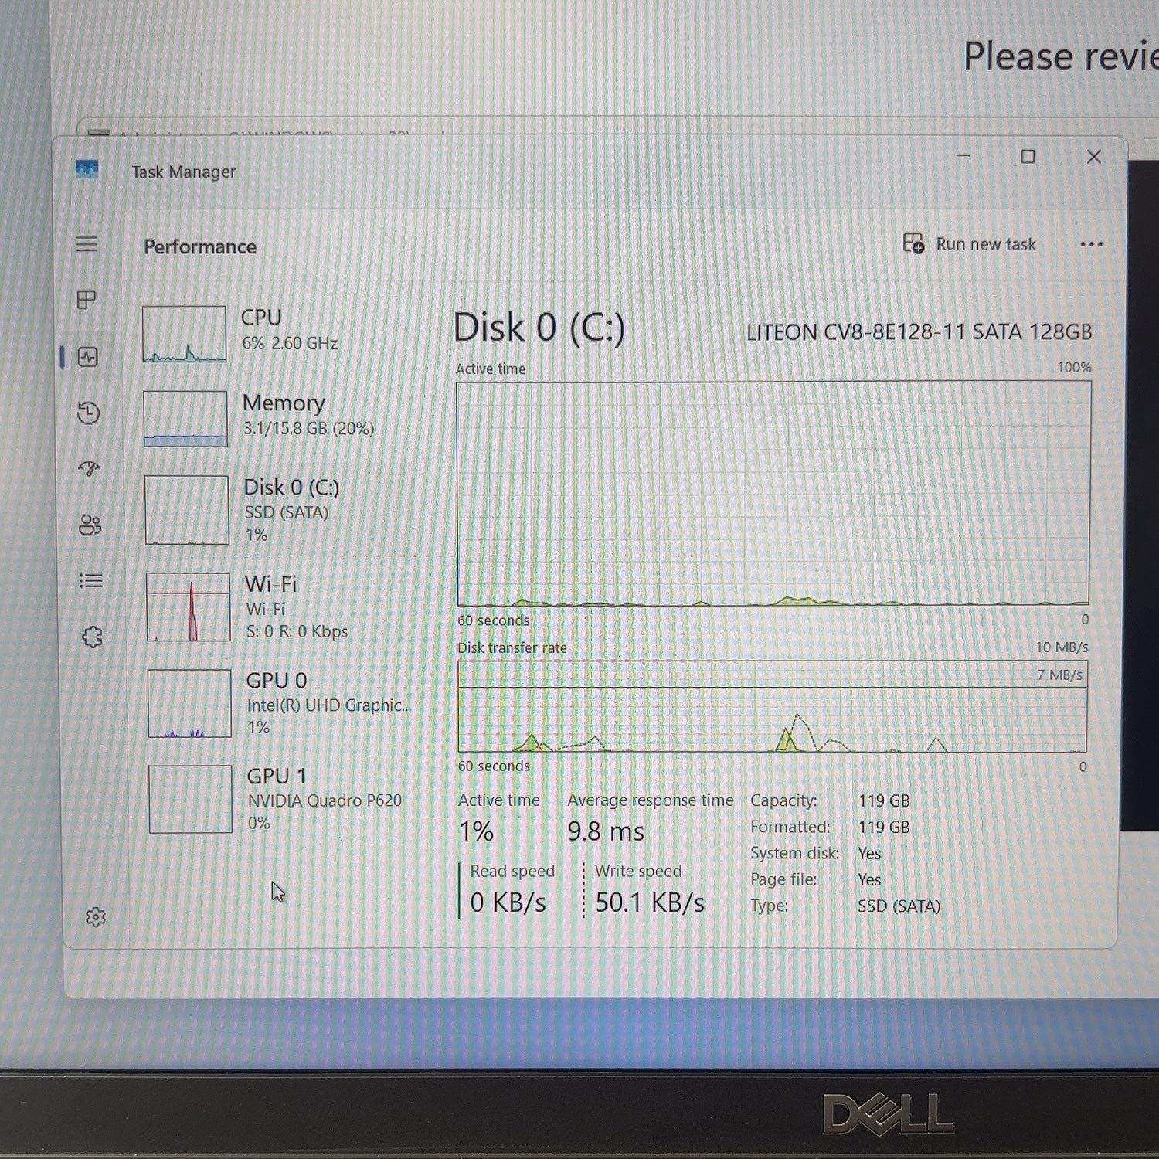Open Task Manager settings gear icon
Viewport: 1159px width, 1159px height.
(95, 917)
